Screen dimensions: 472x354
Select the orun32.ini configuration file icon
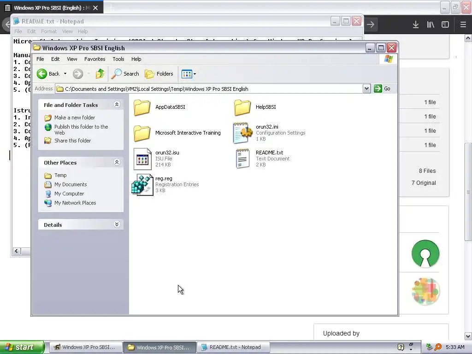[x=242, y=133]
